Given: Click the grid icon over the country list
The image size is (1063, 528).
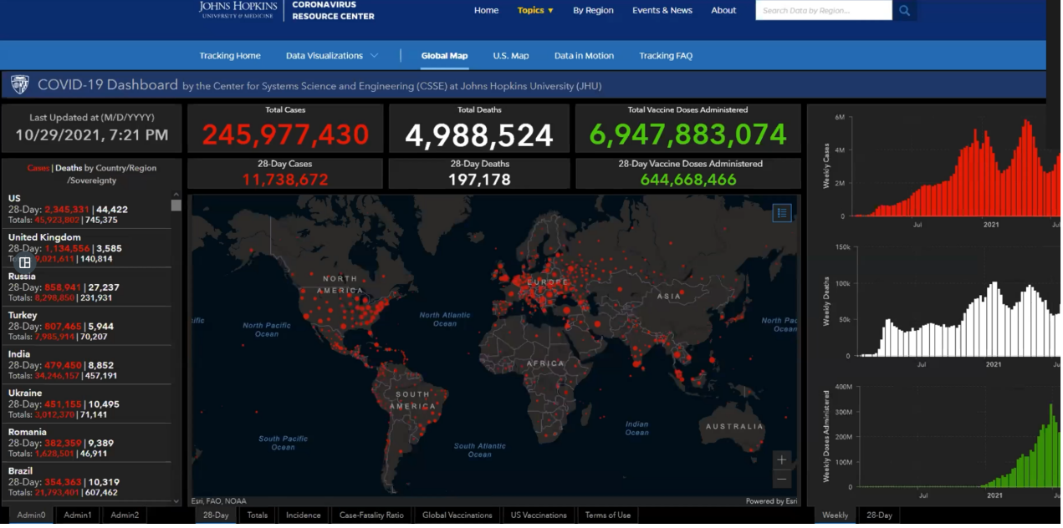Looking at the screenshot, I should (x=25, y=262).
